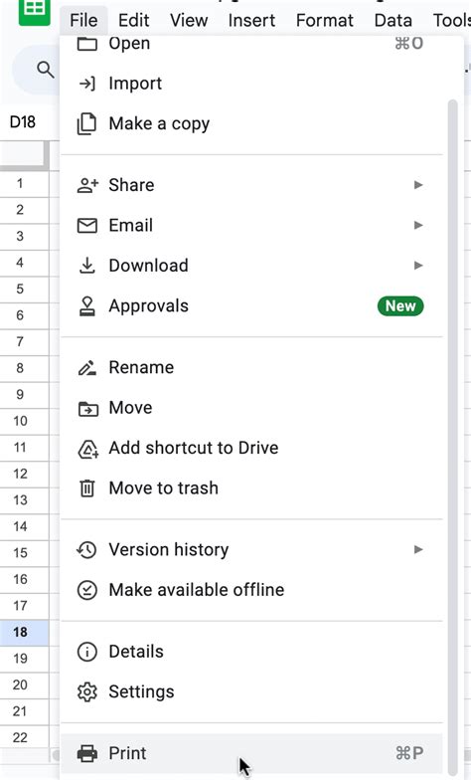471x780 pixels.
Task: Expand the Version history submenu arrow
Action: coord(418,549)
